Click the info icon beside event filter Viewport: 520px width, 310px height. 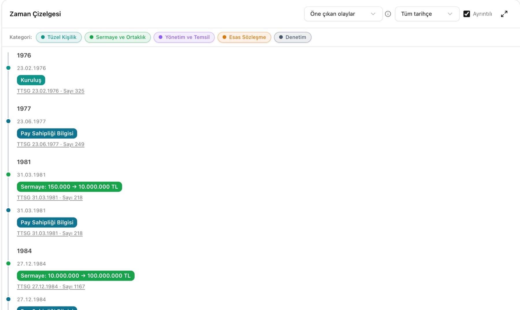click(x=388, y=14)
